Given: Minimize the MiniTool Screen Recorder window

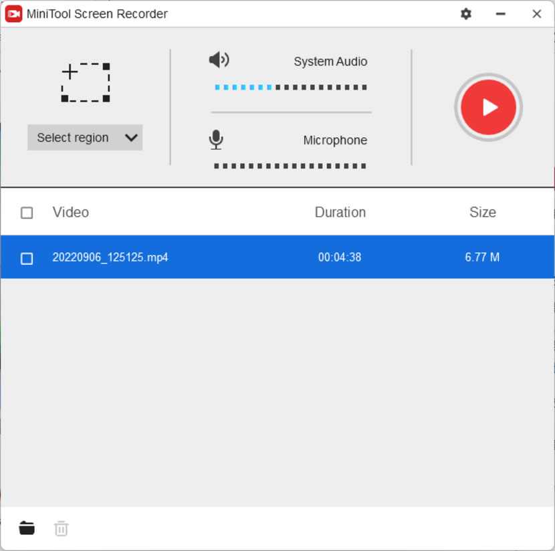Looking at the screenshot, I should coord(500,14).
